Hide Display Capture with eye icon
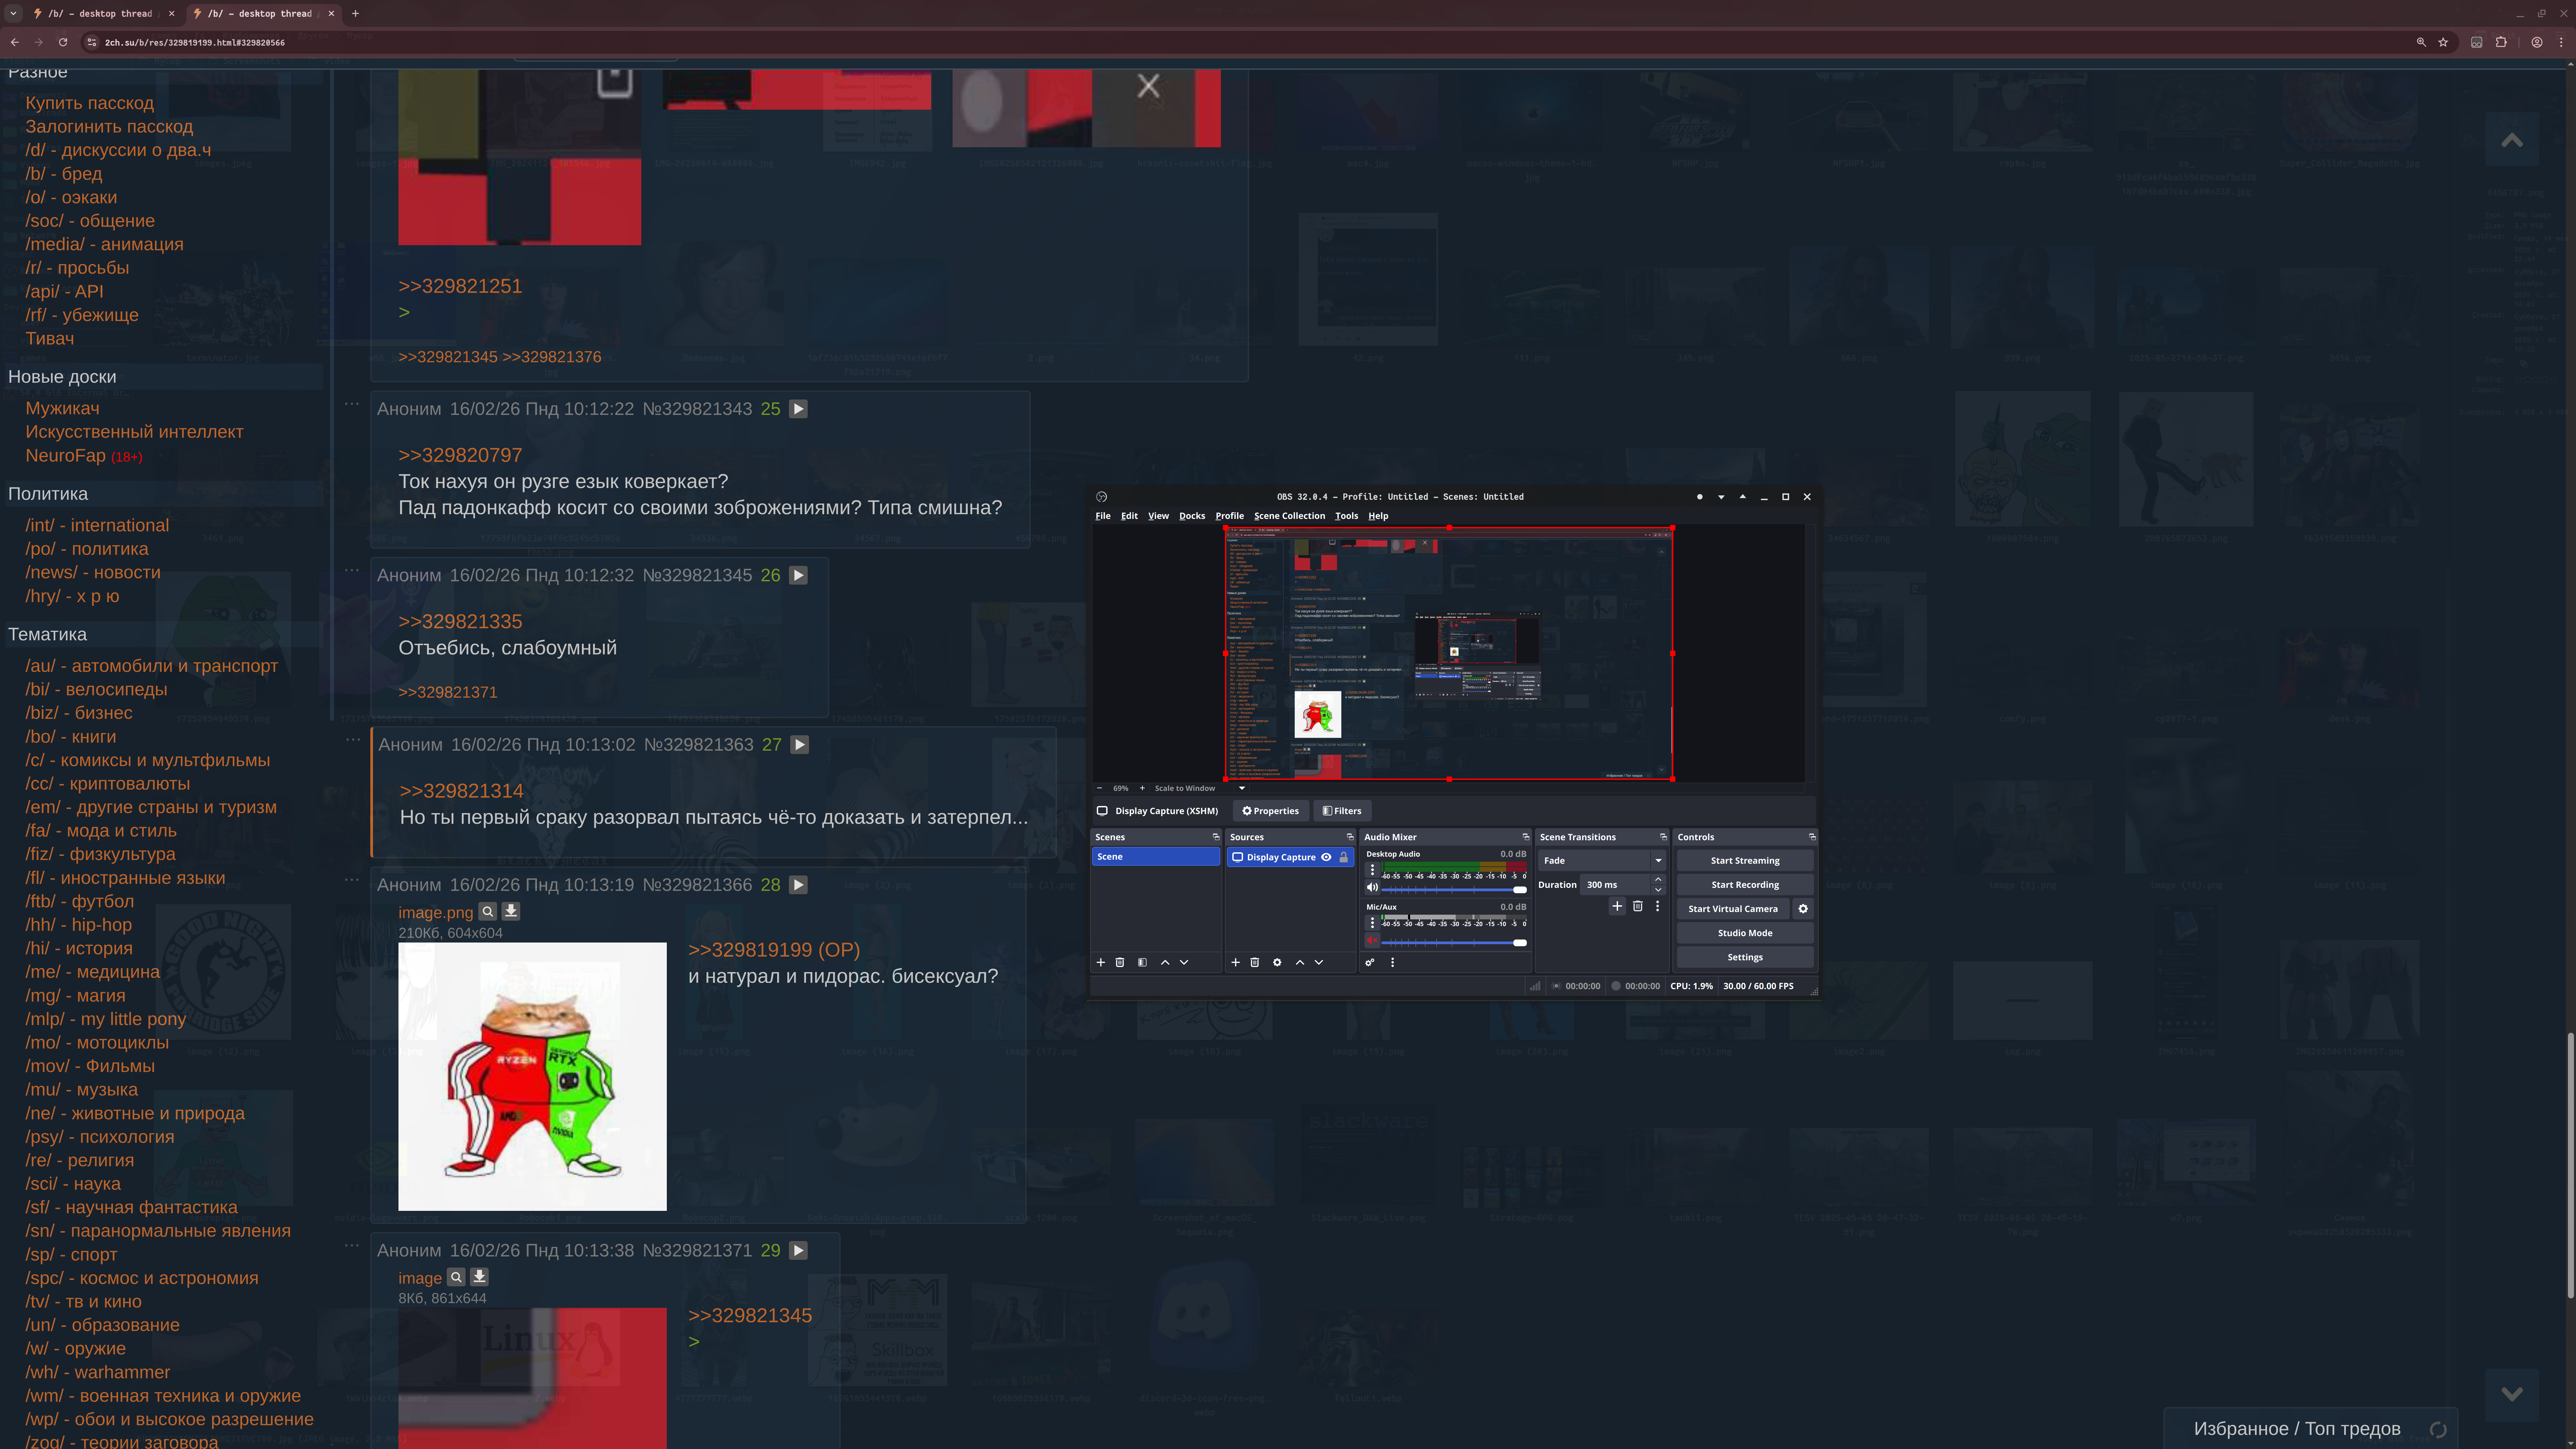 tap(1326, 857)
